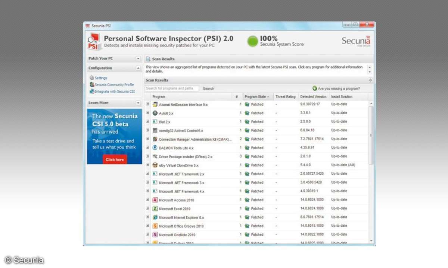Click the Patched state icon for DAEMON Tools row
The height and width of the screenshot is (268, 448).
pyautogui.click(x=247, y=148)
